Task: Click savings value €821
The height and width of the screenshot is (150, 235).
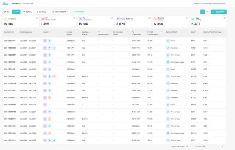Action: pyautogui.click(x=205, y=98)
